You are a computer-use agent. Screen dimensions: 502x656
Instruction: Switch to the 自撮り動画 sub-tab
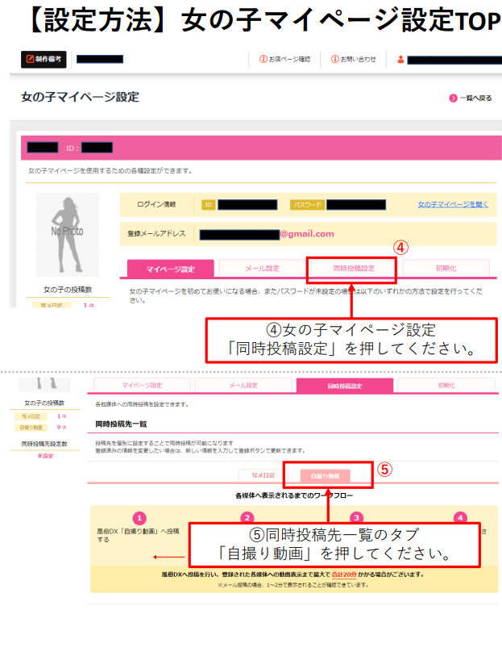point(326,476)
